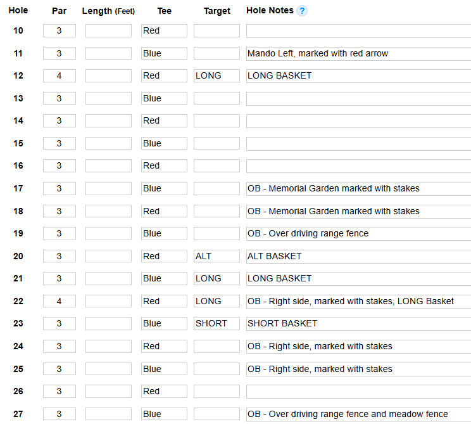Click the Hole Notes help question mark icon
The width and height of the screenshot is (471, 424).
tap(302, 11)
